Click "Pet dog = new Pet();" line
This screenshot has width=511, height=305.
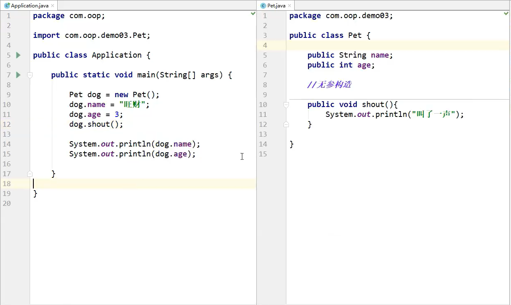coord(114,95)
